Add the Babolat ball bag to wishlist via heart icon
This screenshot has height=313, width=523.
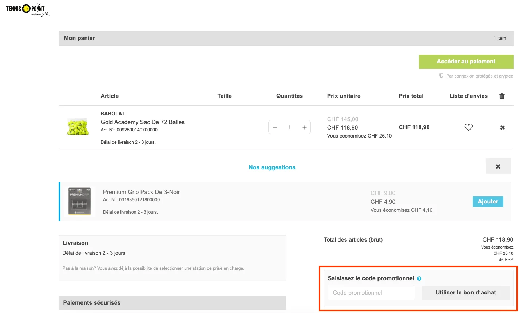coord(468,127)
